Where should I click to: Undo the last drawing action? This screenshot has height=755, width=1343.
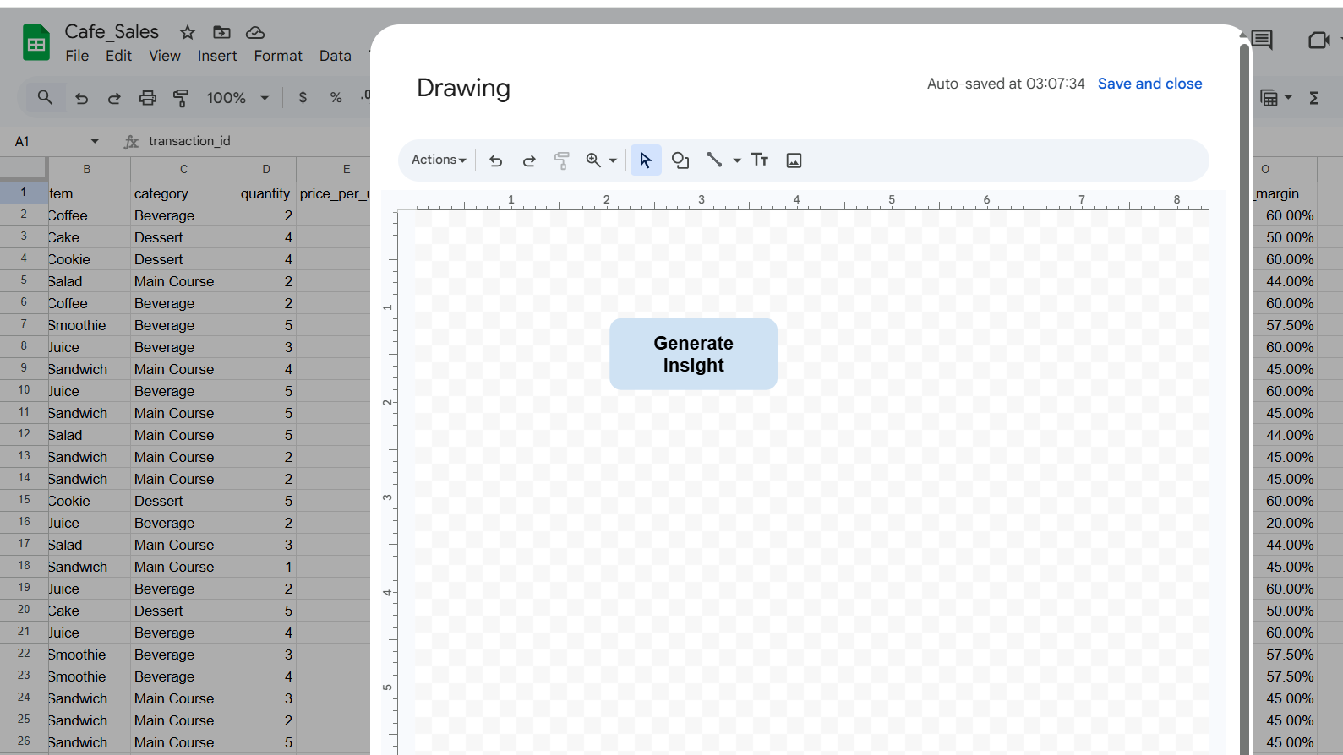tap(496, 160)
